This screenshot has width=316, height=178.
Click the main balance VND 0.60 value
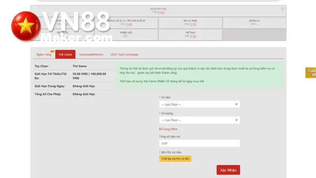[158, 13]
